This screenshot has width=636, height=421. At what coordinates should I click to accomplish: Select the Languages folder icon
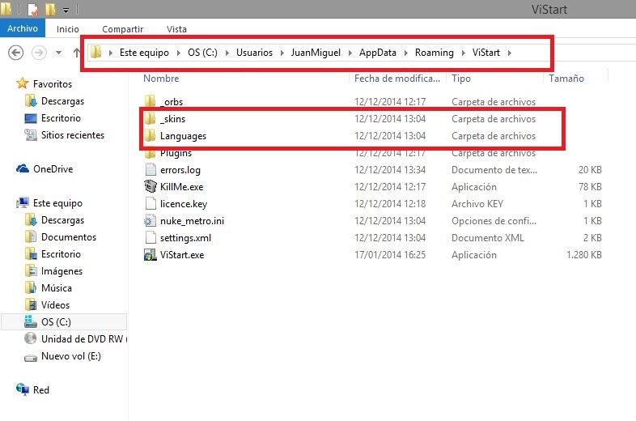[150, 135]
